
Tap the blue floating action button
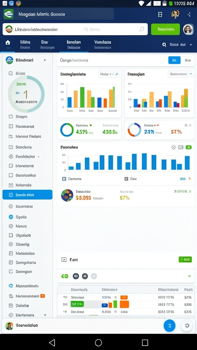click(x=170, y=325)
